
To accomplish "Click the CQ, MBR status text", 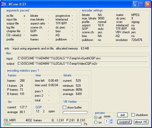I will point(10,120).
